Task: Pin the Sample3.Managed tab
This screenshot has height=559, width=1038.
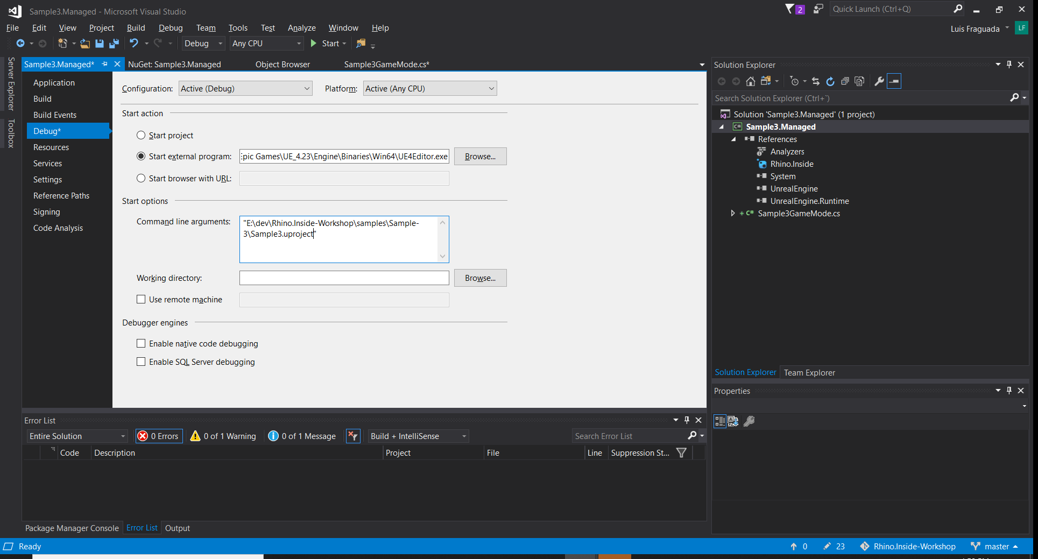Action: point(105,64)
